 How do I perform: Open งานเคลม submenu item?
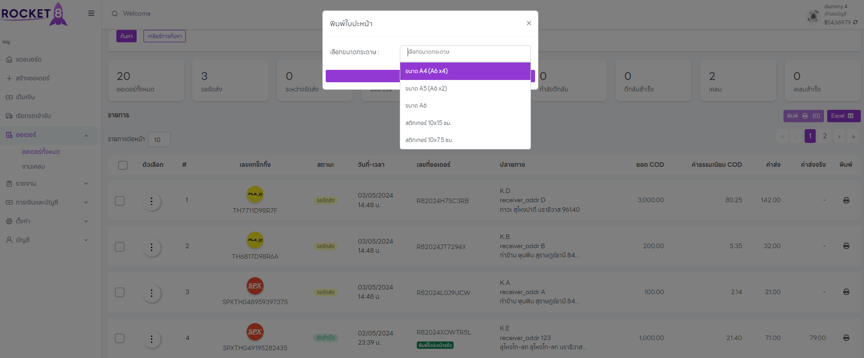[x=33, y=166]
